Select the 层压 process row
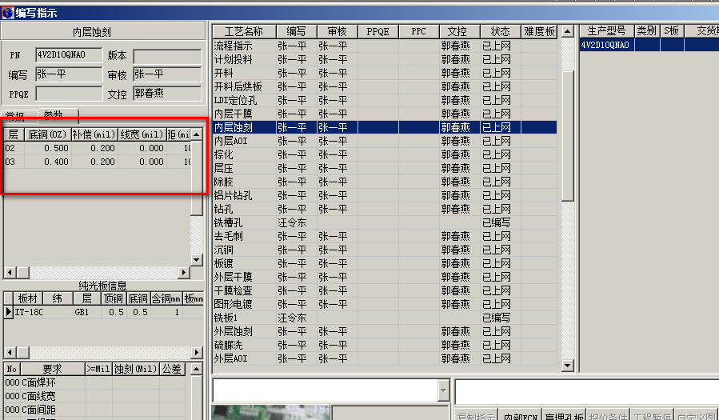 (385, 168)
